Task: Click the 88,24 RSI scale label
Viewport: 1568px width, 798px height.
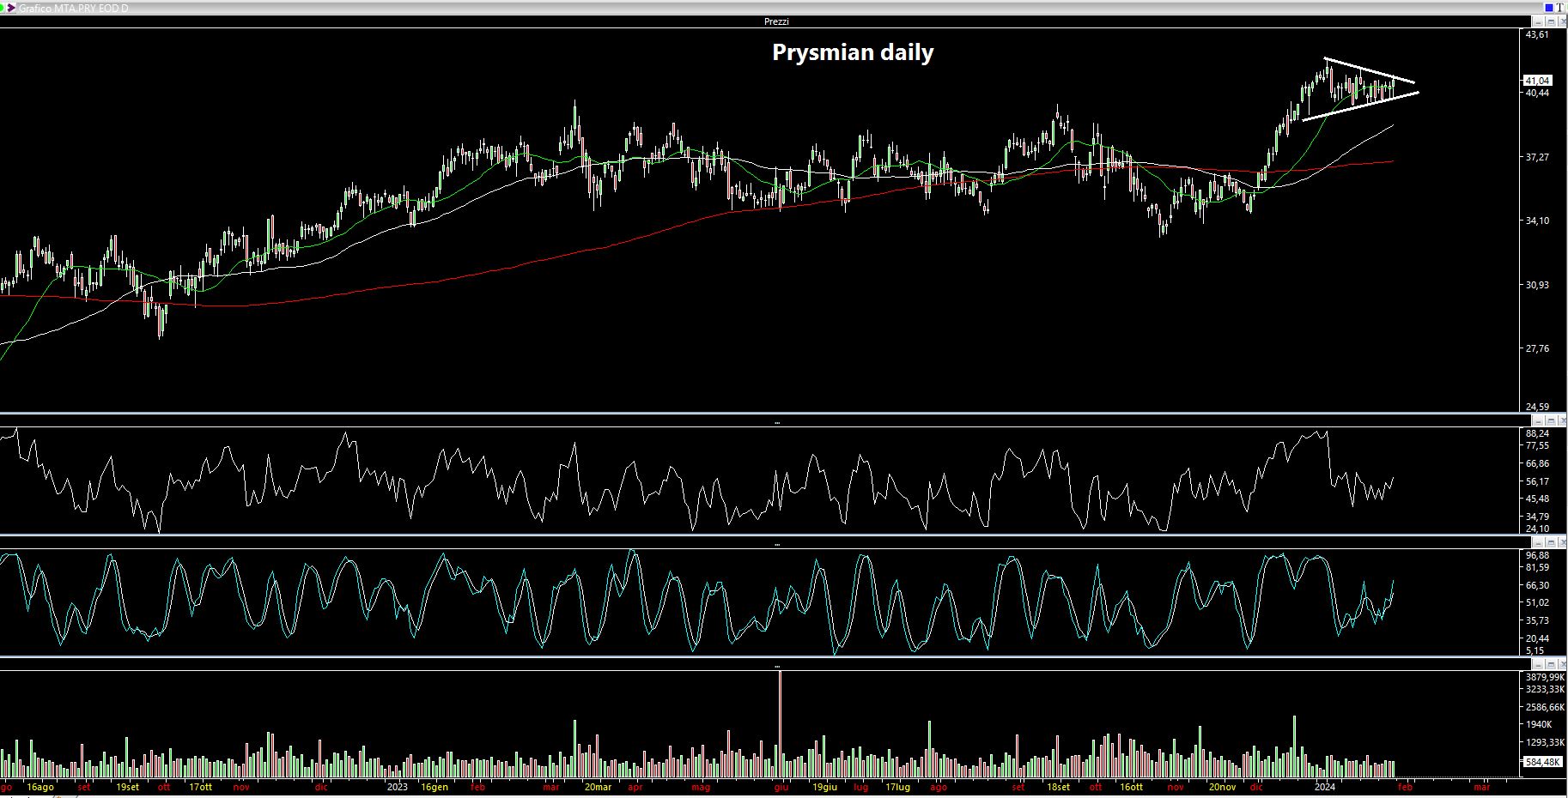Action: point(1537,433)
